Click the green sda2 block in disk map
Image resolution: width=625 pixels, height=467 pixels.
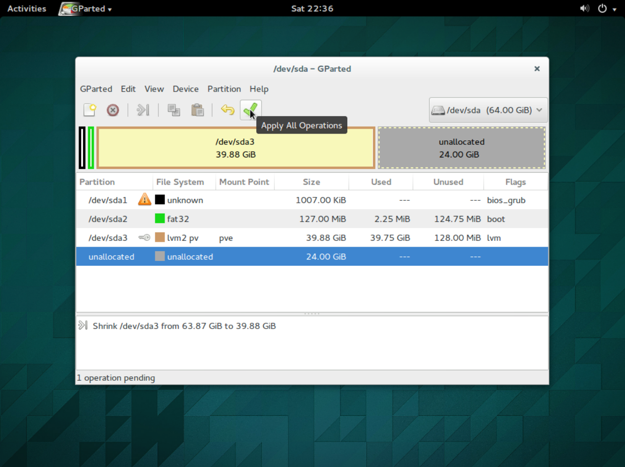pyautogui.click(x=91, y=148)
